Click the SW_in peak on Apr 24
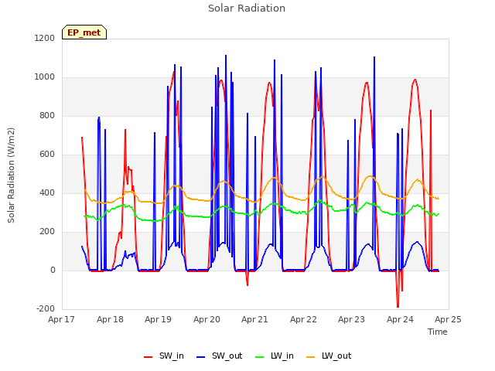This screenshot has height=371, width=495. [415, 80]
